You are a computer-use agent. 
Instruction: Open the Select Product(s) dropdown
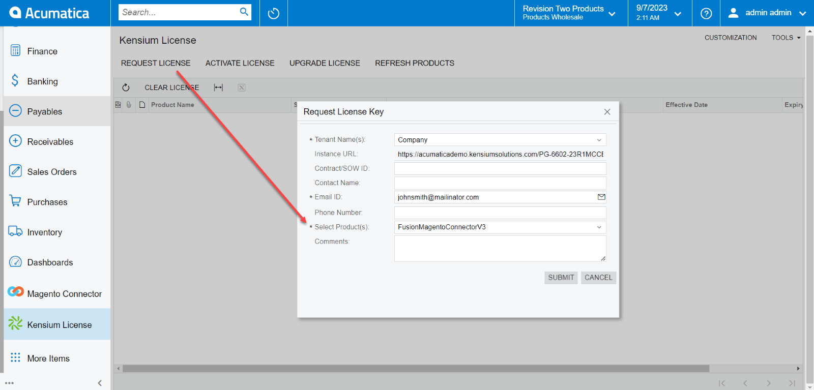click(x=599, y=227)
